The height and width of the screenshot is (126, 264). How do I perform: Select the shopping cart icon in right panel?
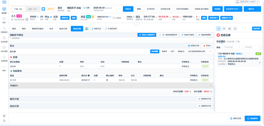(235, 29)
